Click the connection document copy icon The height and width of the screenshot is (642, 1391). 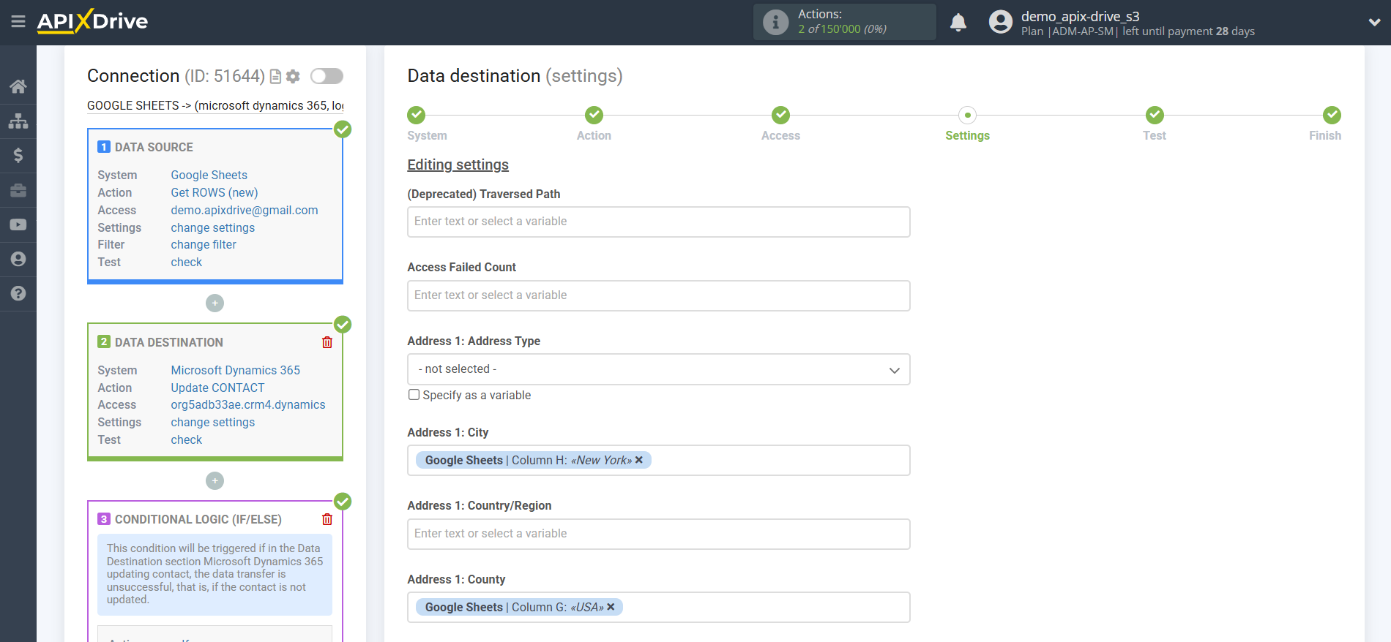[x=276, y=76]
